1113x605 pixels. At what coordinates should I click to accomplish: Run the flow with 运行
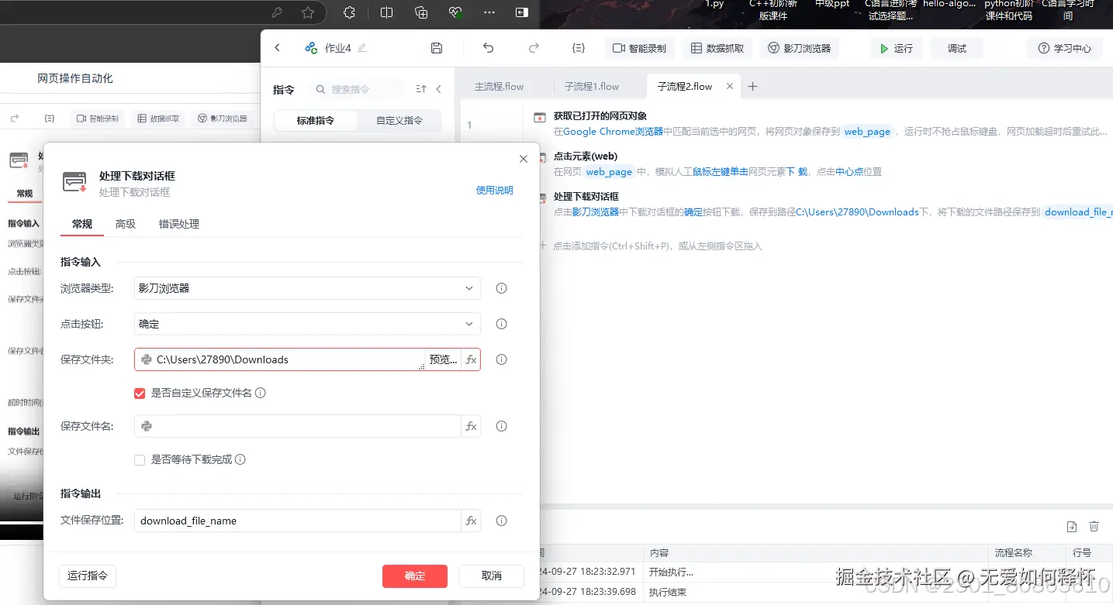coord(896,47)
